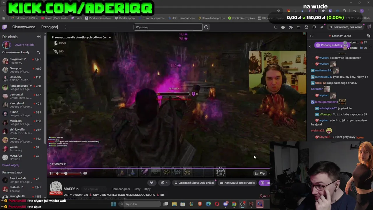Expand followed list with Pokaż więcej
This screenshot has width=373, height=210.
(x=11, y=165)
